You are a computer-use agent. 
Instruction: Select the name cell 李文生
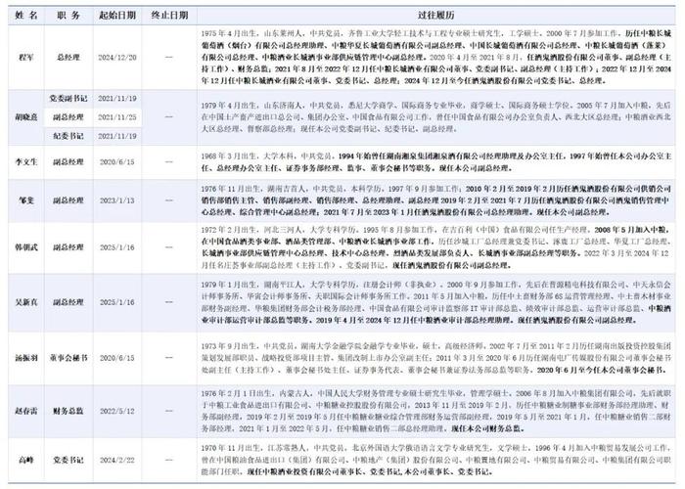[x=26, y=162]
